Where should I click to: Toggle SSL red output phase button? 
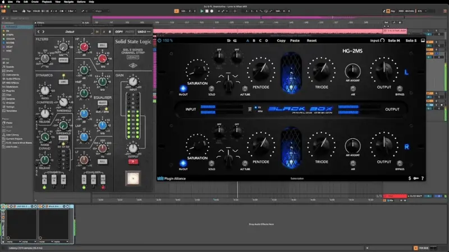[133, 162]
